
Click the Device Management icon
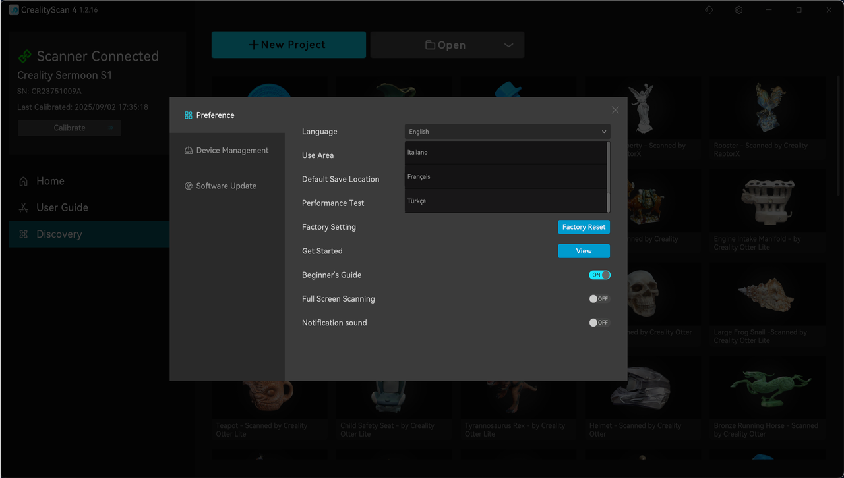pyautogui.click(x=189, y=151)
